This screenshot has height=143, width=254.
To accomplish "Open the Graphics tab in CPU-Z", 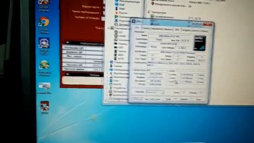I will [187, 30].
